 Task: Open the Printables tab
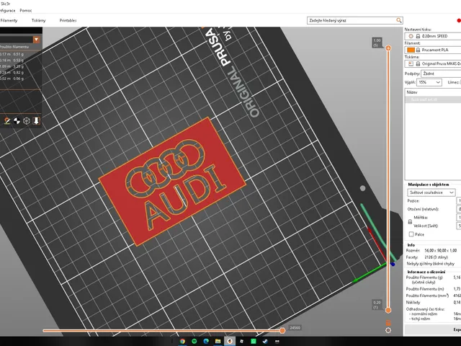pos(68,20)
